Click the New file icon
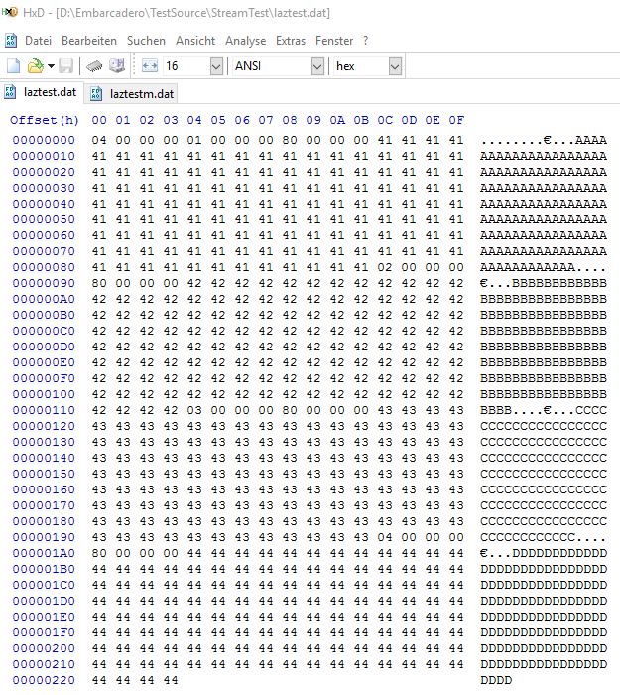This screenshot has width=620, height=695. tap(14, 66)
